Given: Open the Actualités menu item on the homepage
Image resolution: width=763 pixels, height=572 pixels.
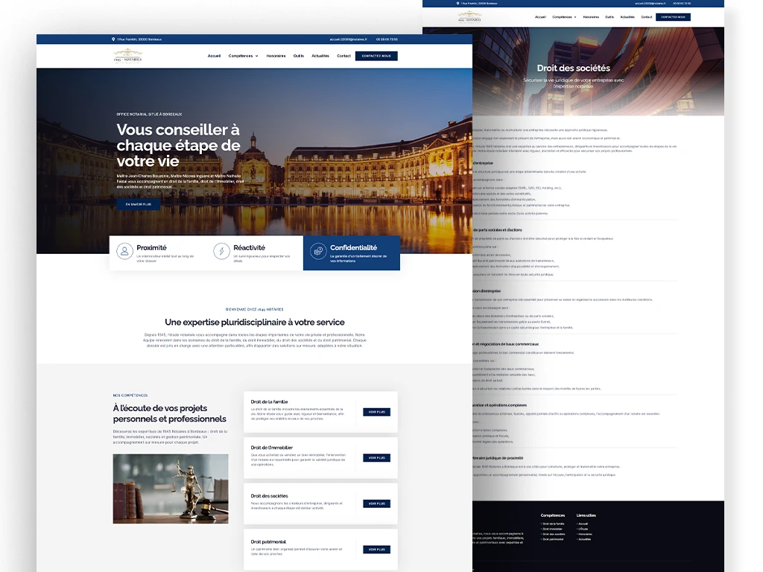Looking at the screenshot, I should point(320,56).
